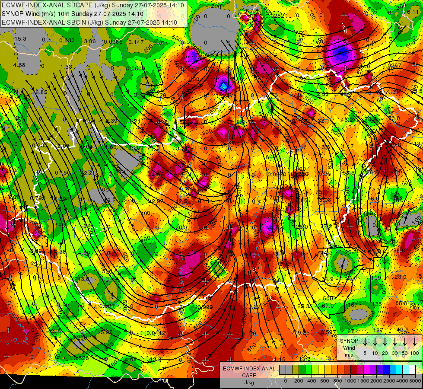Click the 30 m/s wind arrow in legend
Screen dimensions: 423x389
[x=394, y=341]
